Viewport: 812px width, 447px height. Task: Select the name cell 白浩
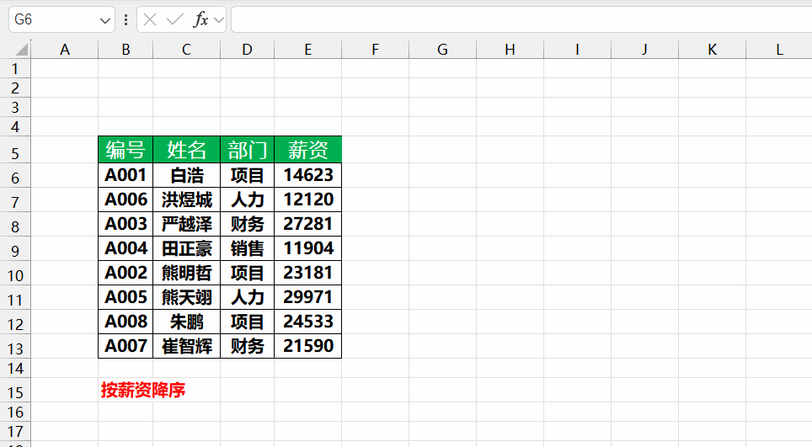186,175
